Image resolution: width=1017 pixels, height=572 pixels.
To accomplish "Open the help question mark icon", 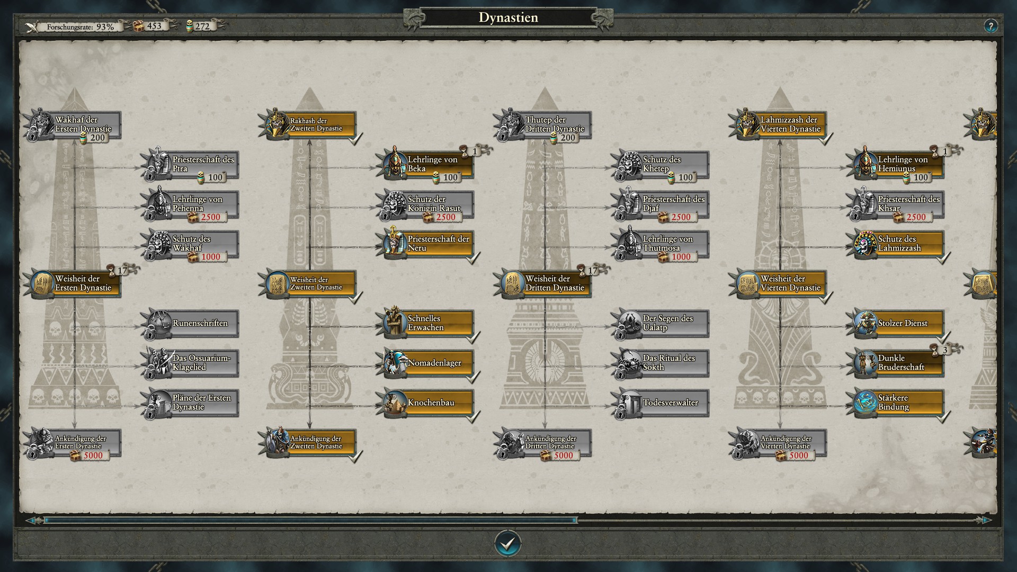I will click(x=991, y=26).
